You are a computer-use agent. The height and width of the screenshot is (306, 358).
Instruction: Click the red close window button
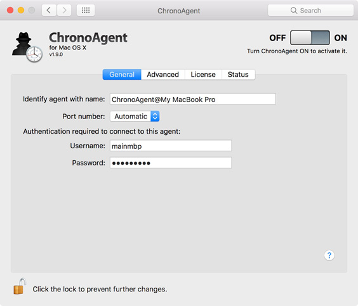pos(10,10)
